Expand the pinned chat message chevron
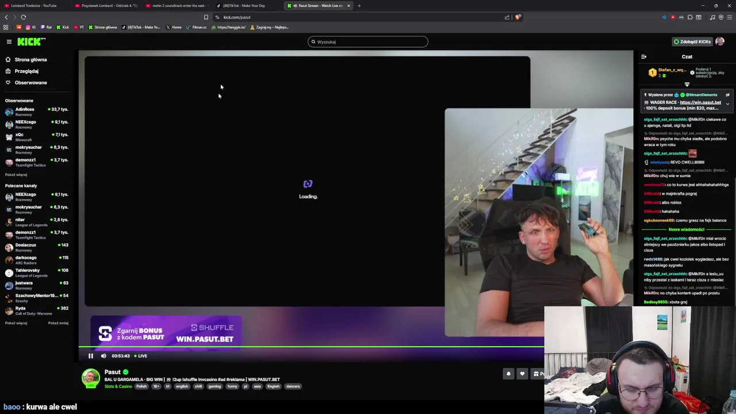This screenshot has height=414, width=736. [727, 104]
